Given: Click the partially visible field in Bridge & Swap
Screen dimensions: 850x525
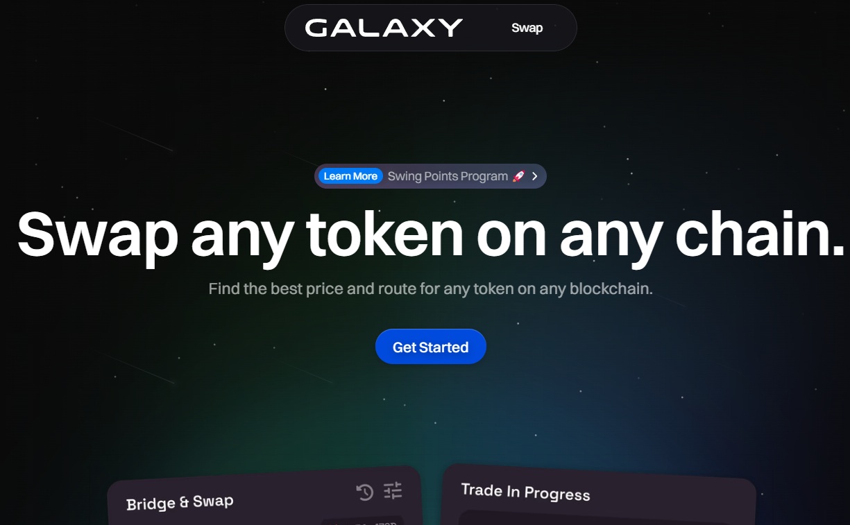Looking at the screenshot, I should [x=361, y=521].
